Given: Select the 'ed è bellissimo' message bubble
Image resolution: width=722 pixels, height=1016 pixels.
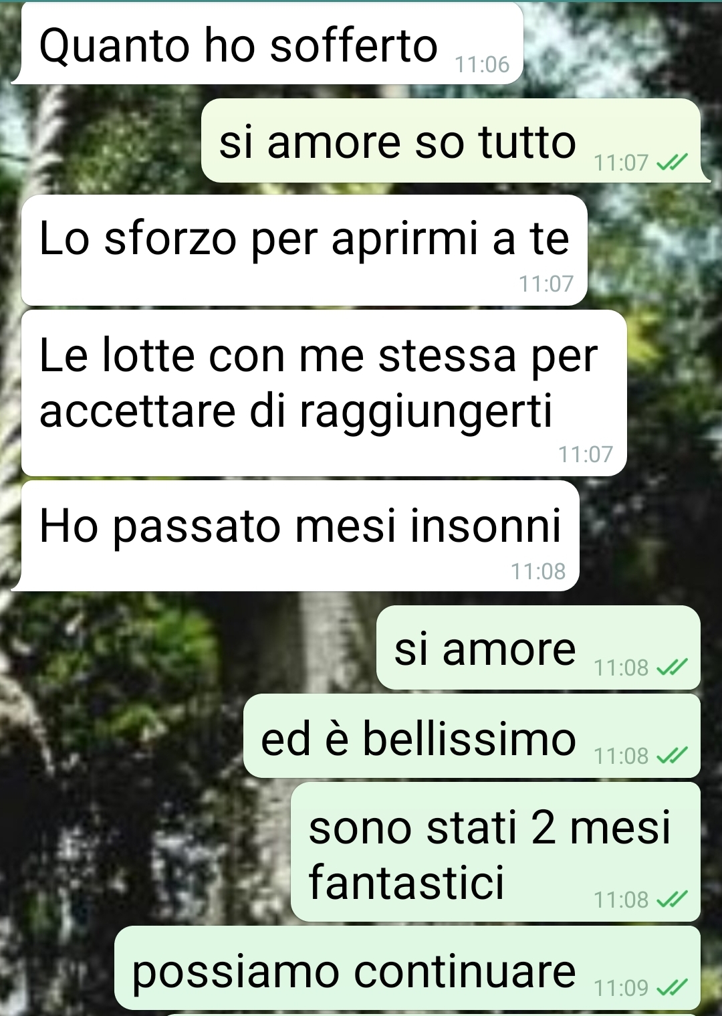Looking at the screenshot, I should coord(472,736).
